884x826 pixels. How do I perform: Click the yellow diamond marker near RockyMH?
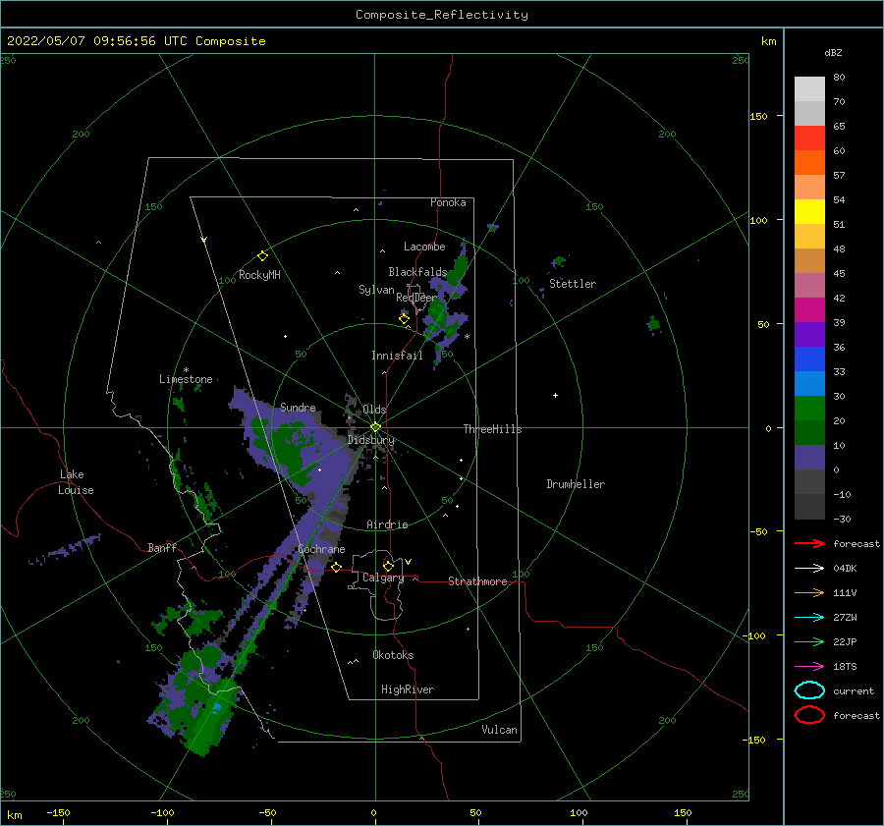tap(262, 256)
